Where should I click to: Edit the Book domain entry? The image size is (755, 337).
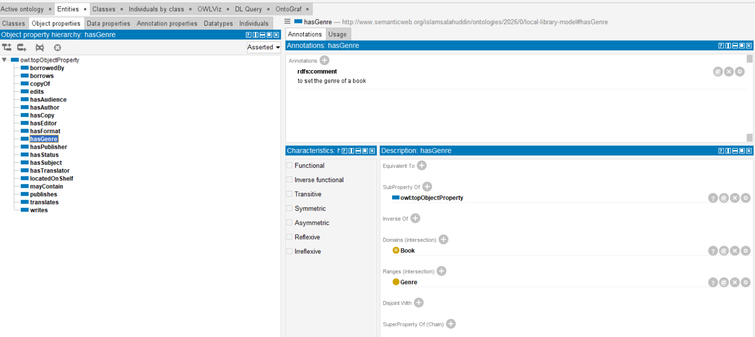746,251
